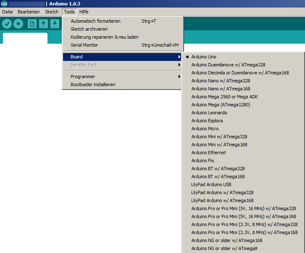305x253 pixels.
Task: Click Bootloader installieren
Action: tap(93, 84)
